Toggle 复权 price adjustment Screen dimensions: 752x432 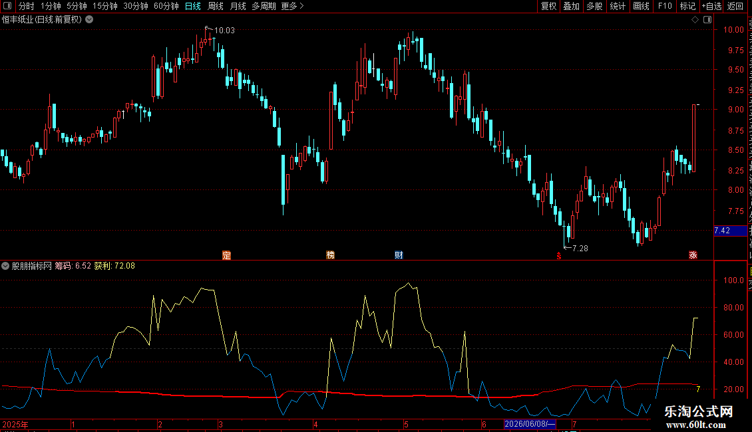pyautogui.click(x=548, y=6)
